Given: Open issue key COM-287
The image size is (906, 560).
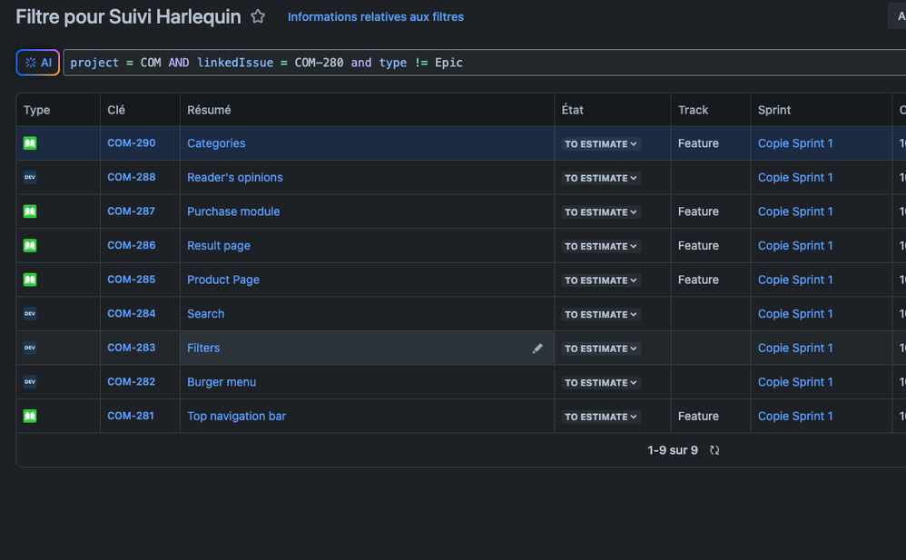Looking at the screenshot, I should [131, 211].
